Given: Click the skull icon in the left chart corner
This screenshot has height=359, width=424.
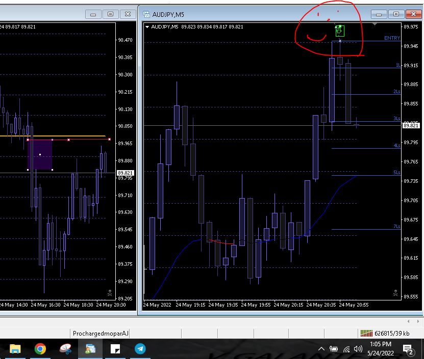Looking at the screenshot, I should click(x=110, y=293).
